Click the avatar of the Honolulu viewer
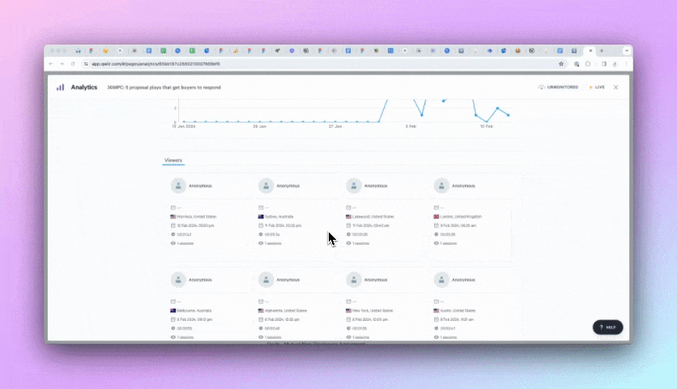This screenshot has width=677, height=389. 178,186
